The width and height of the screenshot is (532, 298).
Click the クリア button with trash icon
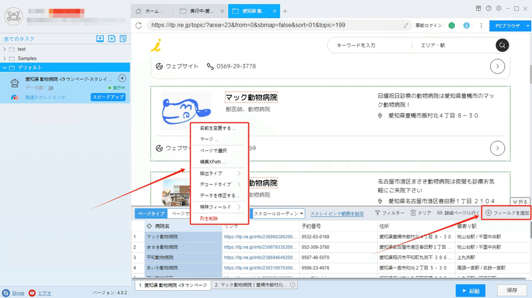click(421, 213)
